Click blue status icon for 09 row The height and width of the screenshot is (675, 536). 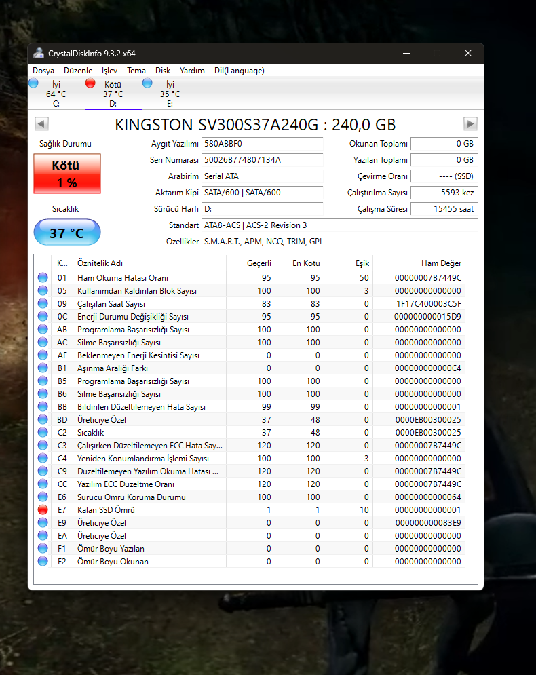tap(43, 303)
